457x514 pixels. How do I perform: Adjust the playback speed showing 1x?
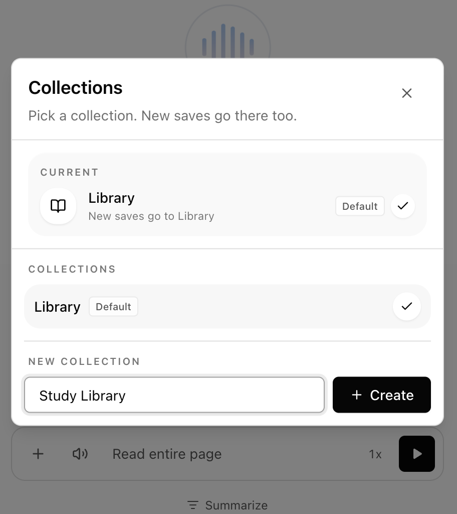(375, 454)
